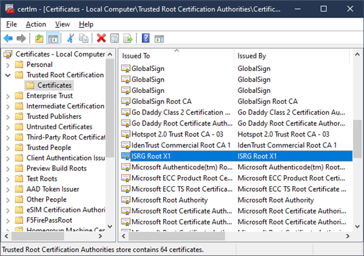Click the Copy toolbar icon
This screenshot has height=256, width=364.
coord(84,38)
